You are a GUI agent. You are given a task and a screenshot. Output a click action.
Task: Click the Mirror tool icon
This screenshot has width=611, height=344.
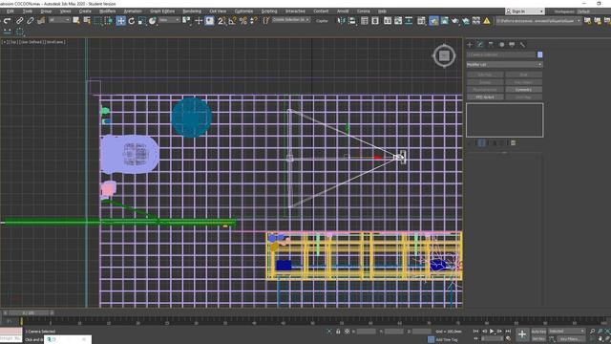[341, 21]
